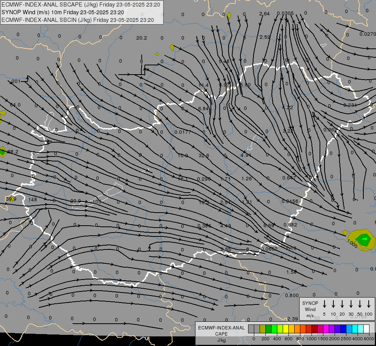Click the value 5.48 on the map
This screenshot has width=376, height=346.
click(224, 61)
